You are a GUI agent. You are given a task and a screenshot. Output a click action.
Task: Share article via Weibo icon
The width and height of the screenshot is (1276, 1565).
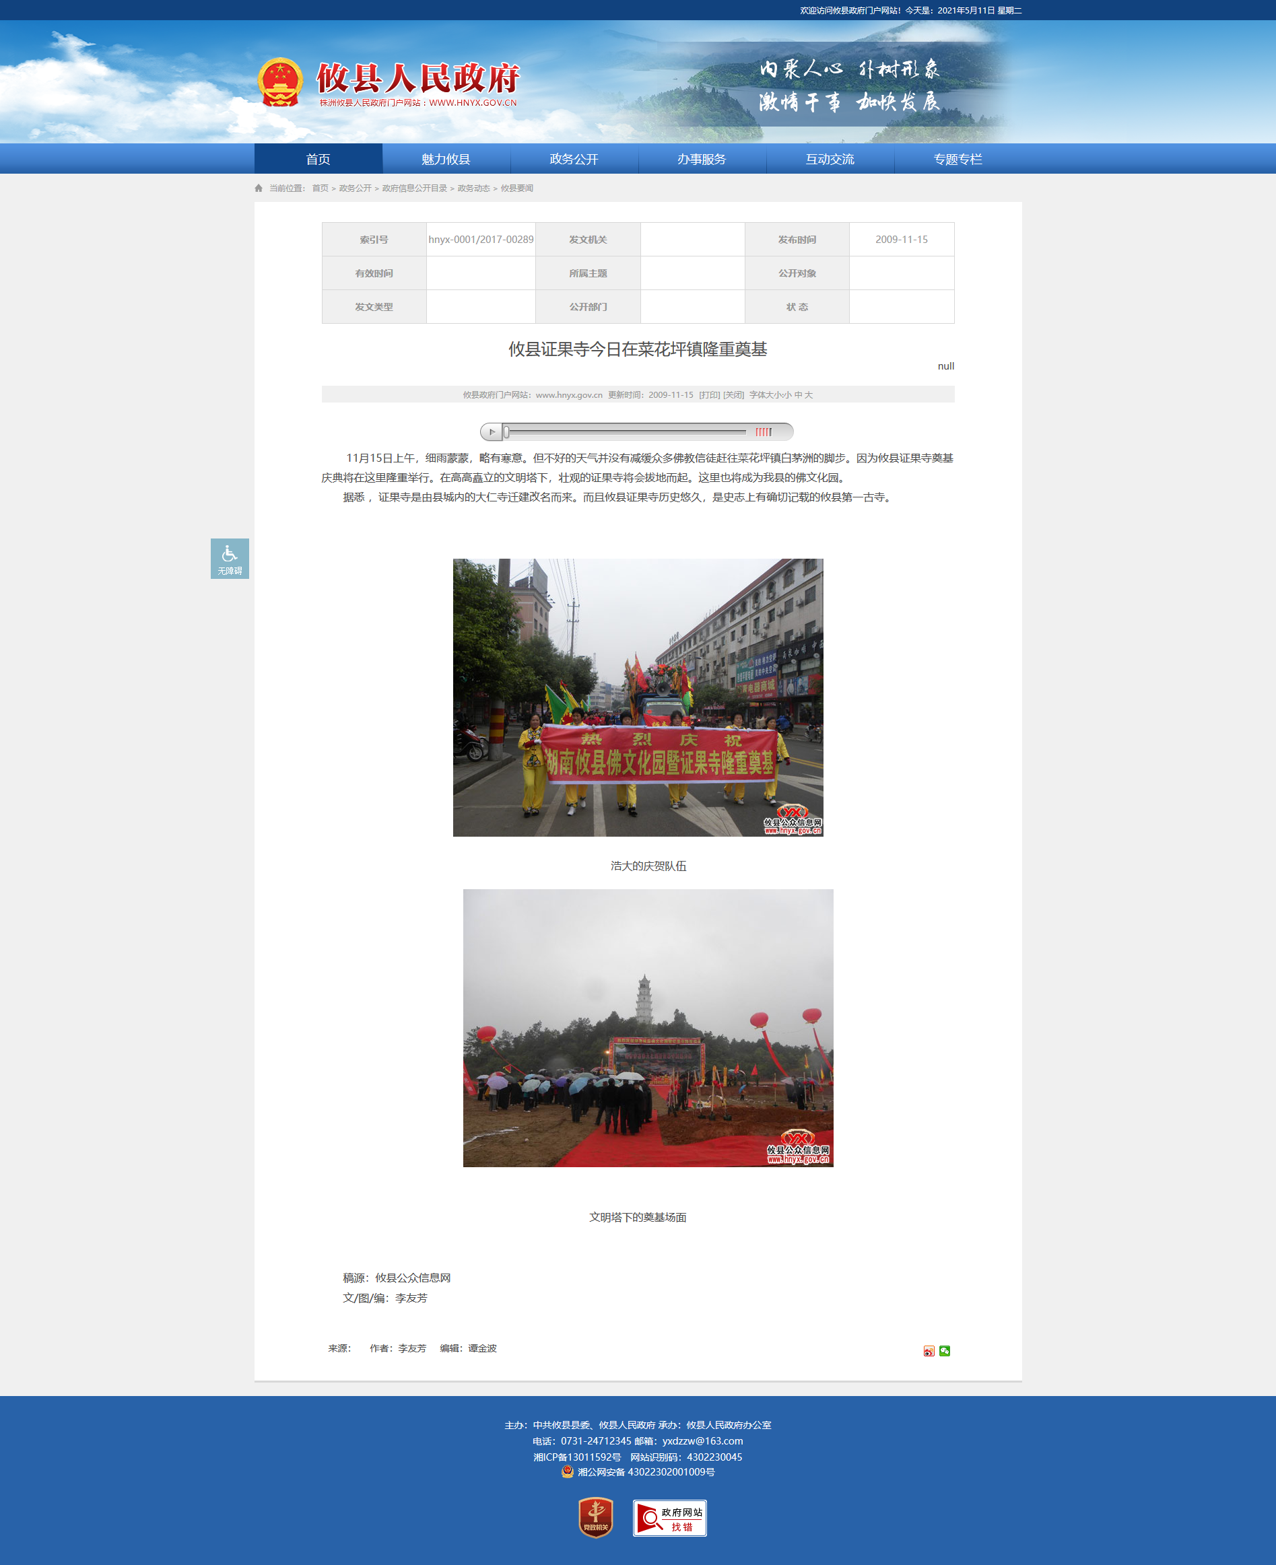pyautogui.click(x=929, y=1350)
